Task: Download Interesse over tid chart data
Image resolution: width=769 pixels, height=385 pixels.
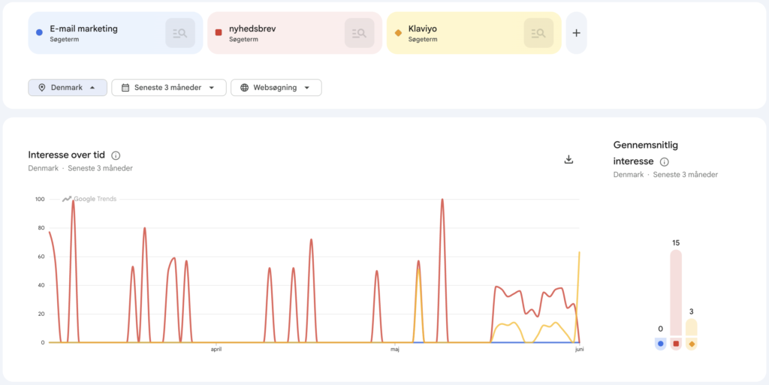Action: click(x=569, y=160)
